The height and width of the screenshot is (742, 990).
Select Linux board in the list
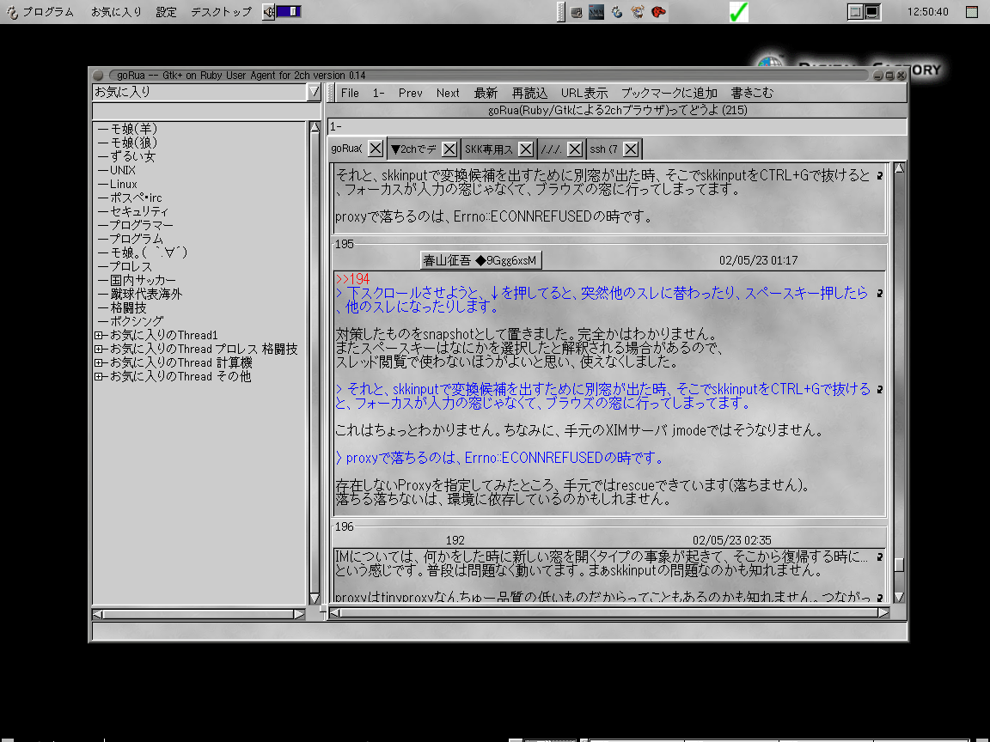pyautogui.click(x=123, y=184)
